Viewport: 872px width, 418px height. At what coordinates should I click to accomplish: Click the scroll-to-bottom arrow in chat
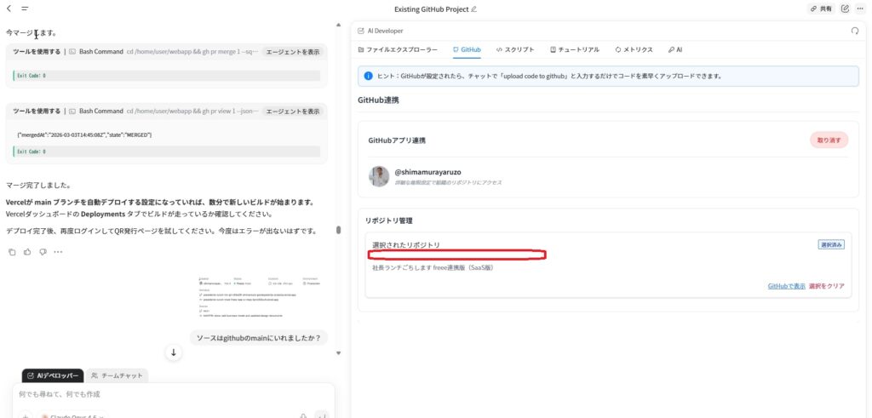pyautogui.click(x=173, y=352)
